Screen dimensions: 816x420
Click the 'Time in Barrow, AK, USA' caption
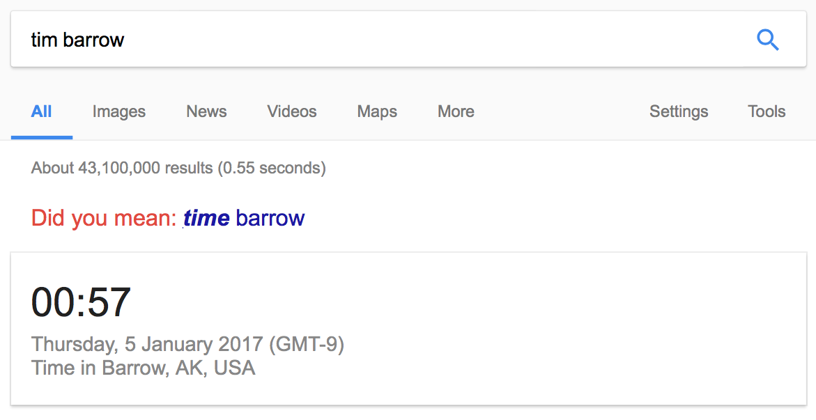pyautogui.click(x=143, y=368)
